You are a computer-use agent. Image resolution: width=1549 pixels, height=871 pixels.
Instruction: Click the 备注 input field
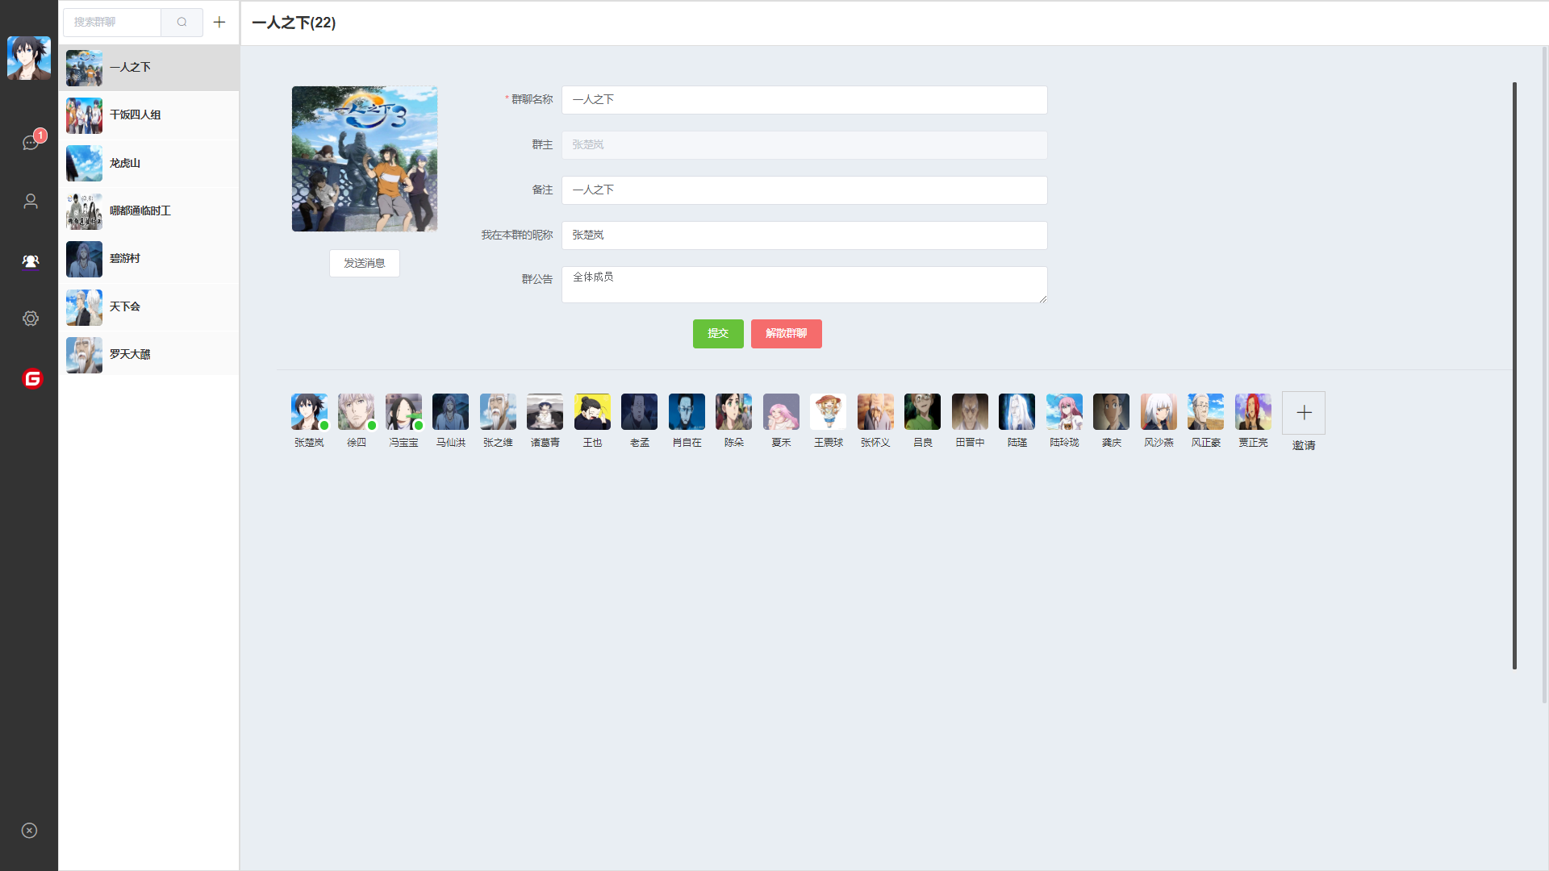804,190
